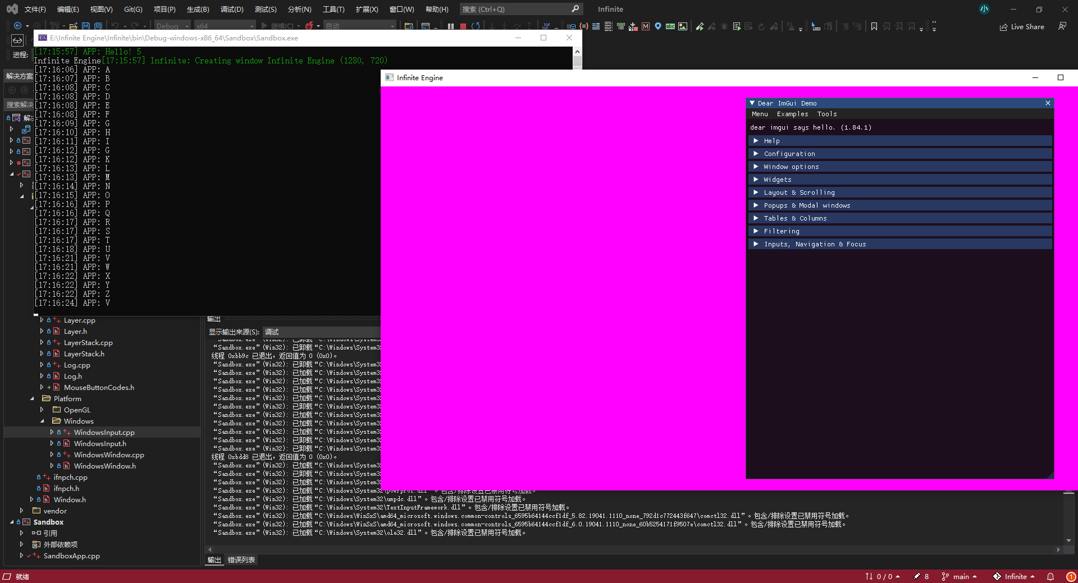Click the search magnifier icon

pyautogui.click(x=575, y=9)
